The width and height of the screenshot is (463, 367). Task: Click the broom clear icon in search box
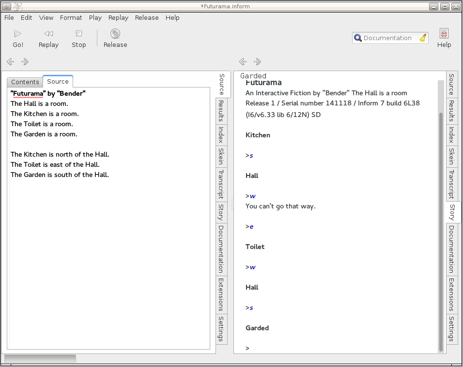click(x=423, y=38)
